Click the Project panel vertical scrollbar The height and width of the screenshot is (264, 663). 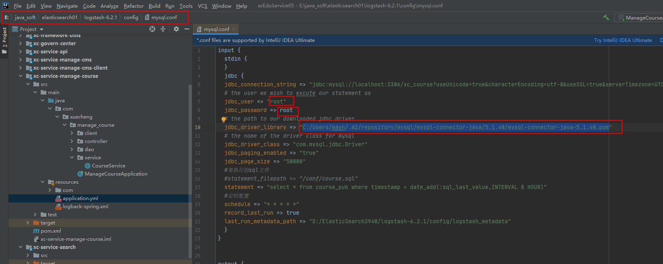[x=190, y=171]
